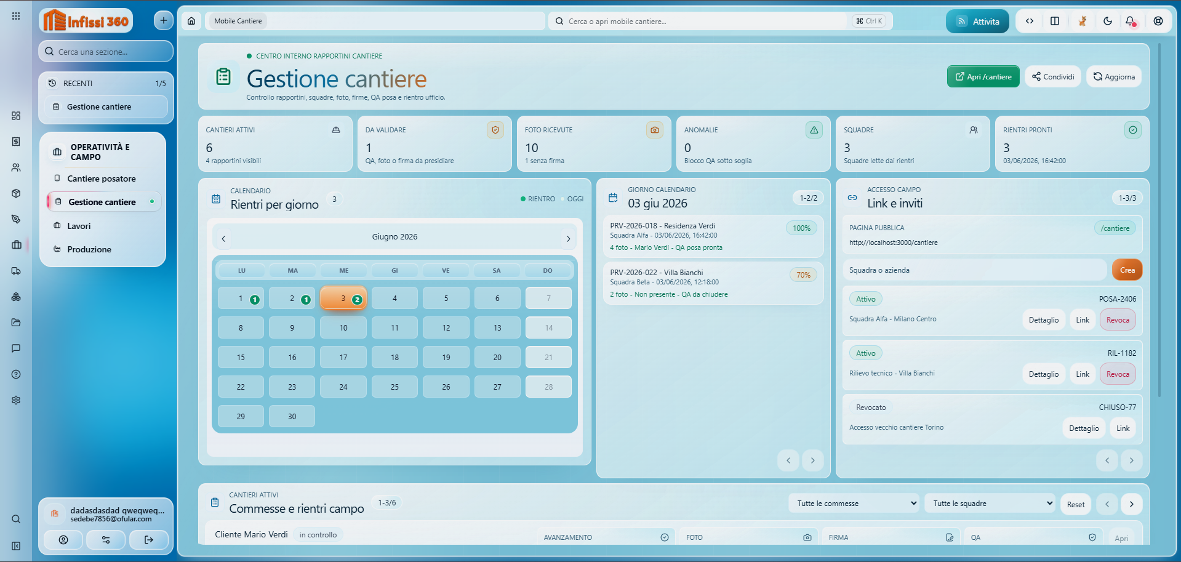The image size is (1181, 562).
Task: Click the search icon at the rail bottom
Action: pos(16,519)
